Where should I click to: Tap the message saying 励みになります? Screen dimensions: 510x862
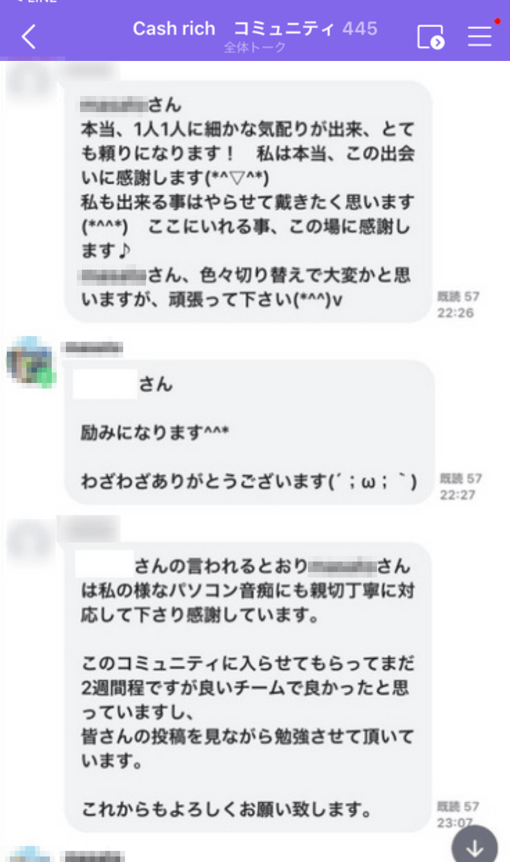point(249,432)
